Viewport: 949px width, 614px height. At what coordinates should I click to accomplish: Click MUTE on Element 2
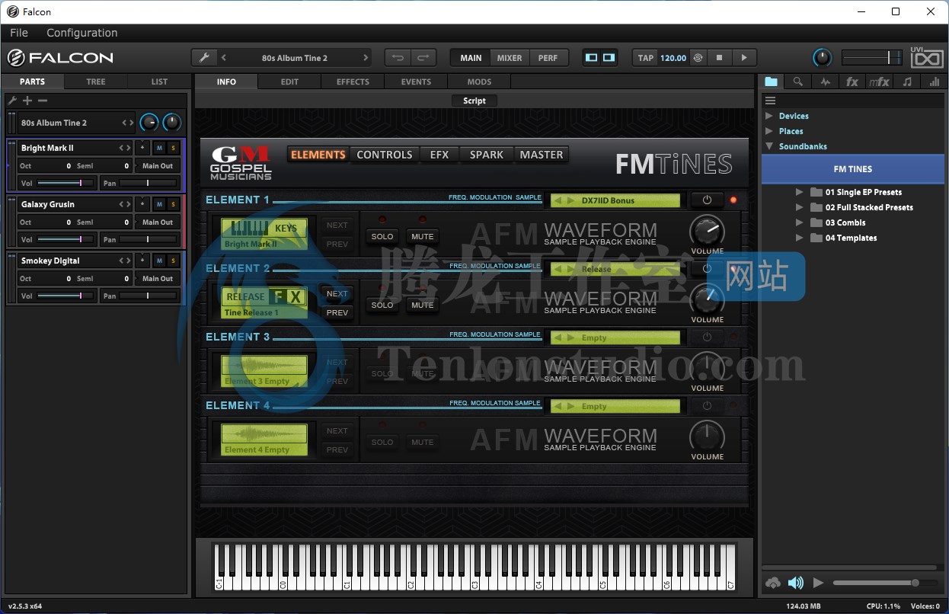pos(423,305)
